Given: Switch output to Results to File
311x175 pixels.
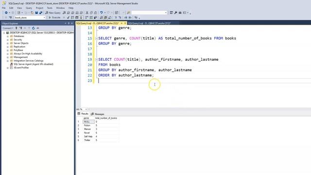Looking at the screenshot, I should point(110,17).
